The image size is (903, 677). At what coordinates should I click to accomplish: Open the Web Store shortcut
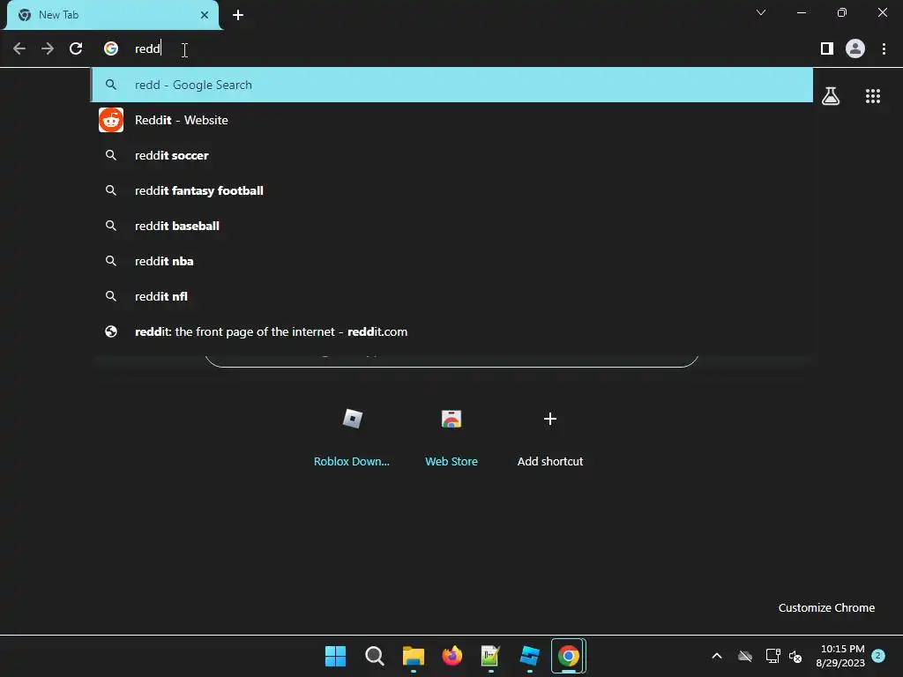click(451, 435)
